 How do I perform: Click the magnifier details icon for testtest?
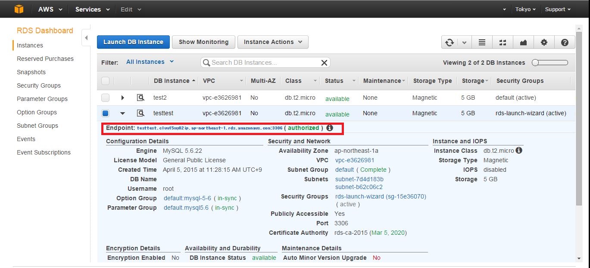pyautogui.click(x=140, y=113)
